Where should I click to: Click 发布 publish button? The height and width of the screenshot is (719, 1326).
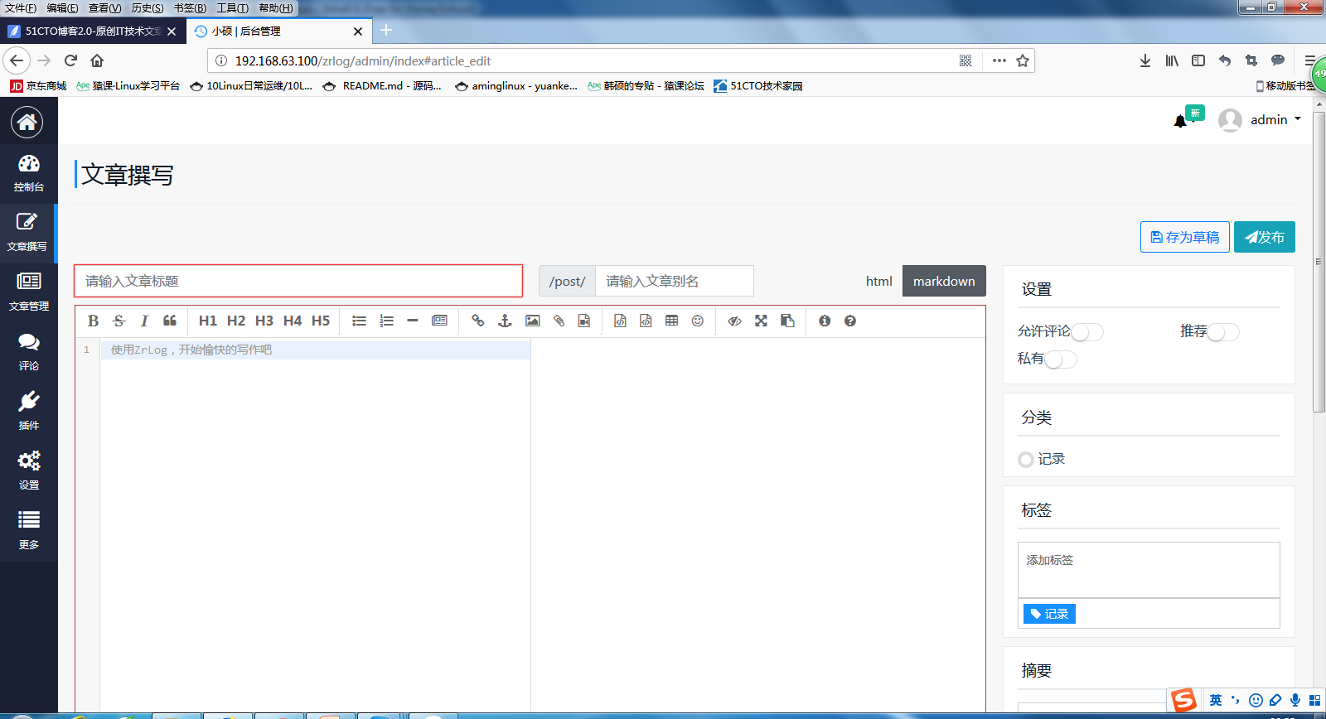(1265, 237)
